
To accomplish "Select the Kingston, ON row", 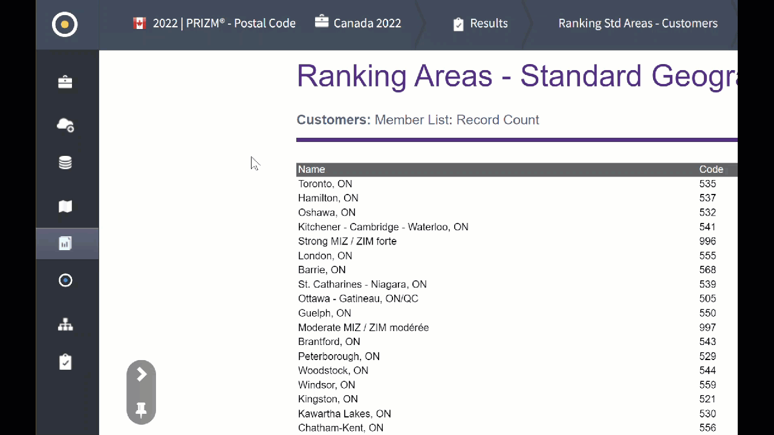I will [x=517, y=399].
